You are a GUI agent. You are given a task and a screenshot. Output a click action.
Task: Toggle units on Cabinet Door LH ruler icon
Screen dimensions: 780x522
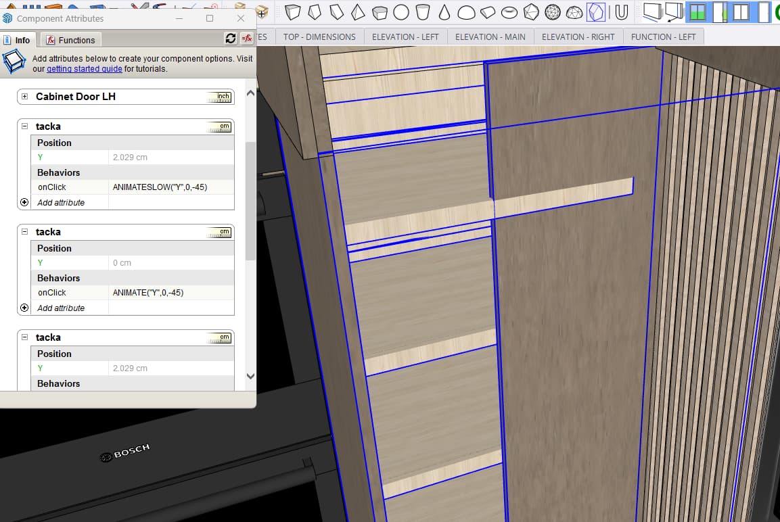point(220,96)
